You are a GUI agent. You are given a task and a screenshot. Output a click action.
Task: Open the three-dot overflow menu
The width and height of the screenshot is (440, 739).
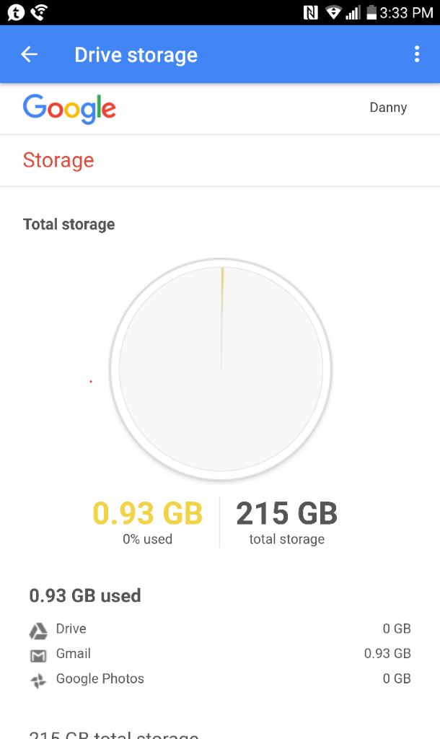[417, 55]
